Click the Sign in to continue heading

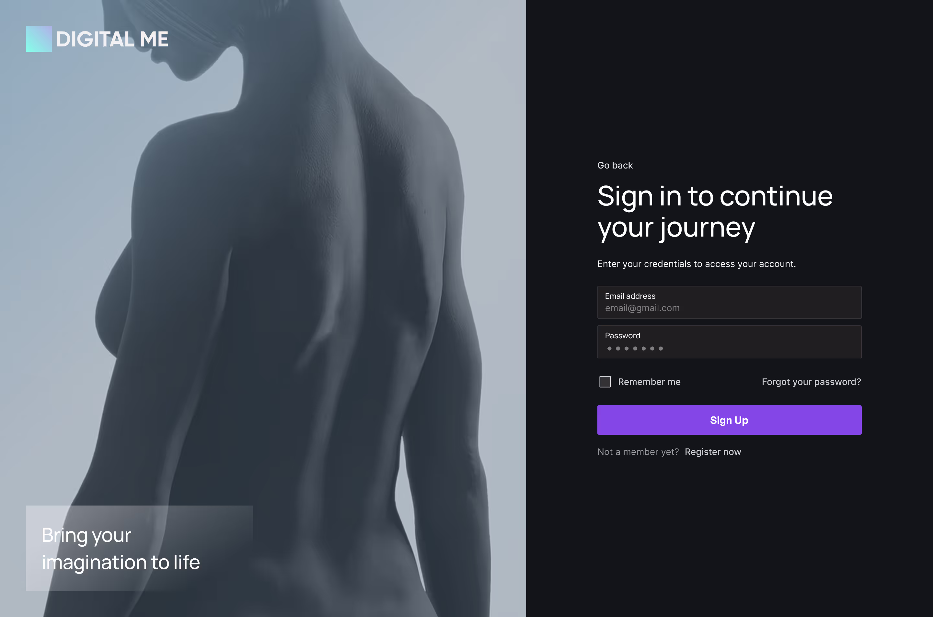715,212
